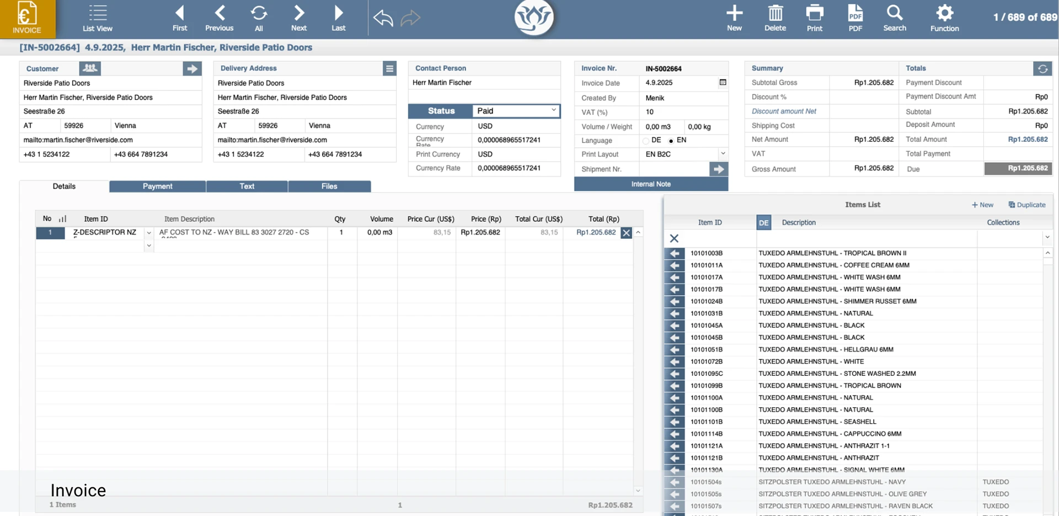Go to Shipment Nr. arrow button
Viewport: 1059px width, 516px height.
click(718, 169)
